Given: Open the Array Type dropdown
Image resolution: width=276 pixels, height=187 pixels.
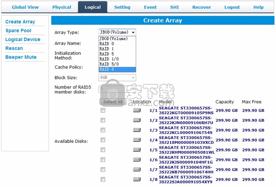Looking at the screenshot, I should 117,32.
